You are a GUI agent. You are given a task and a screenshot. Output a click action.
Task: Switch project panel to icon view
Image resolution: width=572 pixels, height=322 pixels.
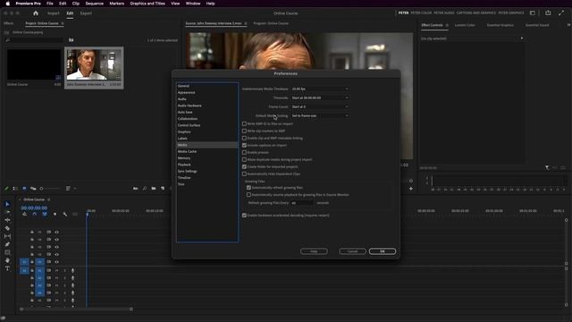24,189
